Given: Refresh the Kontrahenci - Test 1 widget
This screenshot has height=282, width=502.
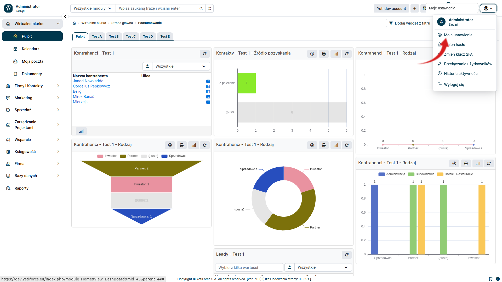Looking at the screenshot, I should pyautogui.click(x=205, y=54).
